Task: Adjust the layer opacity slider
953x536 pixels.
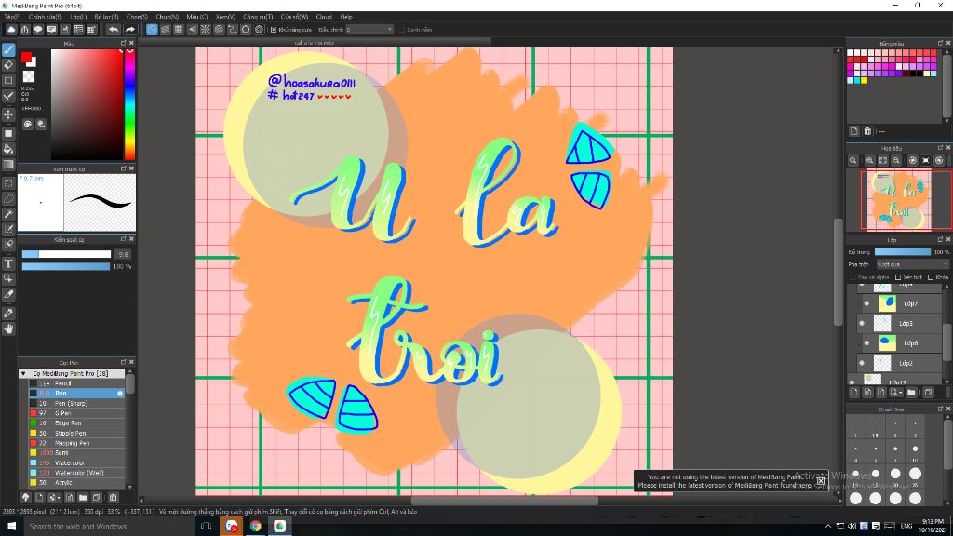Action: pyautogui.click(x=903, y=251)
